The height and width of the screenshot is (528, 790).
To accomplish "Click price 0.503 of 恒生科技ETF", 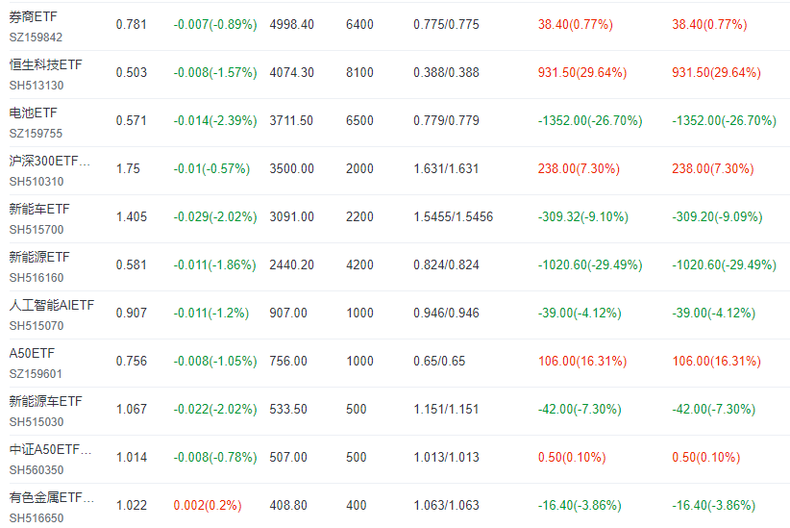I will (x=132, y=73).
